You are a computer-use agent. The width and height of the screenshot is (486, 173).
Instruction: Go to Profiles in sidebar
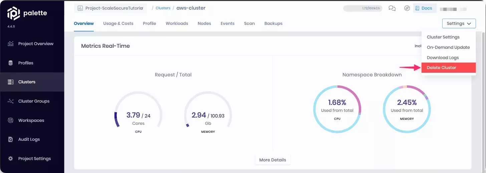tap(32, 63)
